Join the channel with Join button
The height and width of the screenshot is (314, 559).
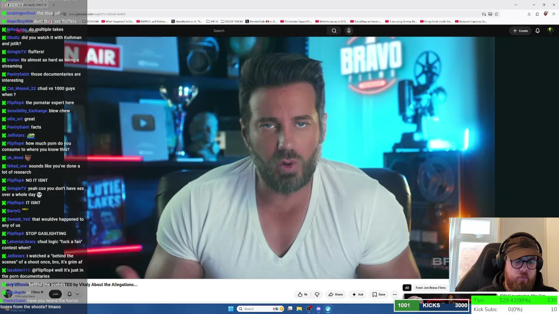[55, 294]
